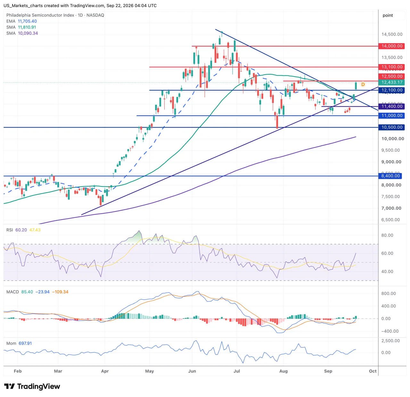Click the red 14,000.00 price label
410x397 pixels.
[x=392, y=46]
